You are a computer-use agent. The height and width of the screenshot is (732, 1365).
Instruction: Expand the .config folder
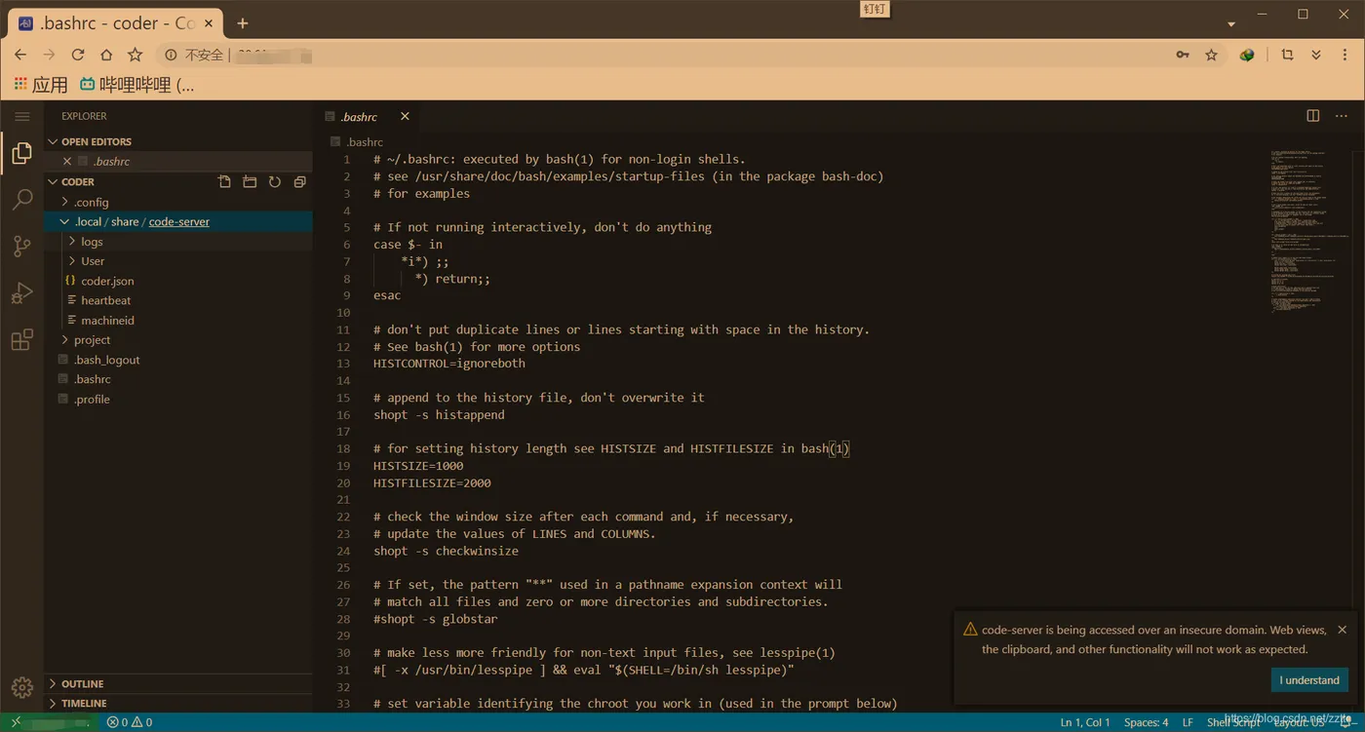point(178,202)
